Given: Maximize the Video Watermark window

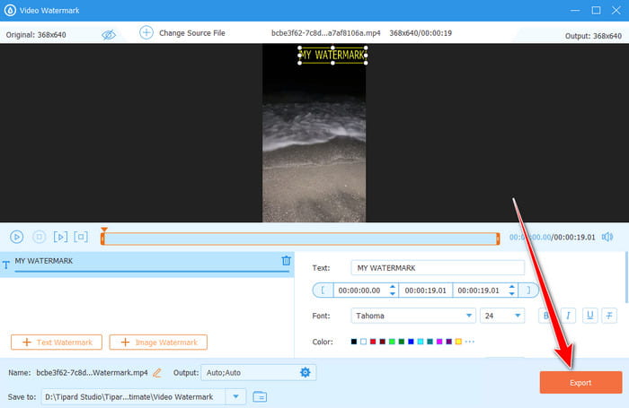Looking at the screenshot, I should (596, 10).
